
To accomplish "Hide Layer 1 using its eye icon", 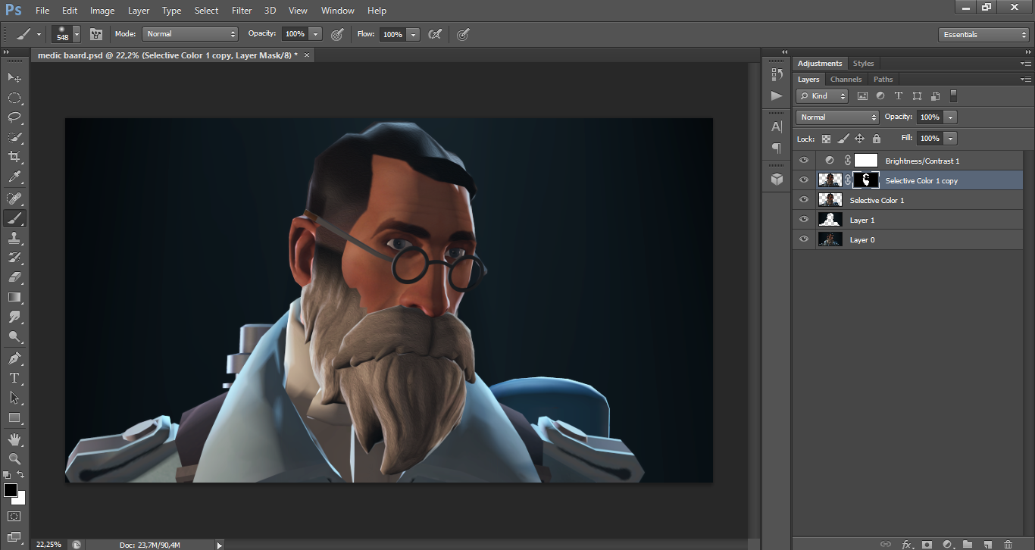I will 804,220.
